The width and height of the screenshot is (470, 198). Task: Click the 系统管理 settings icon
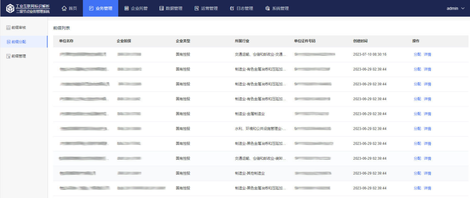click(x=267, y=8)
